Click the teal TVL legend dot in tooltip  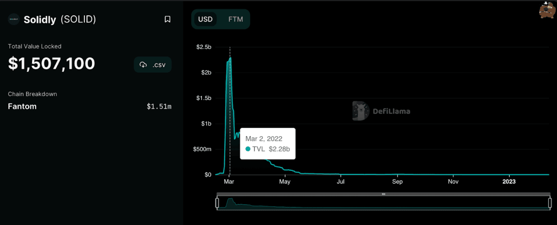pyautogui.click(x=248, y=149)
